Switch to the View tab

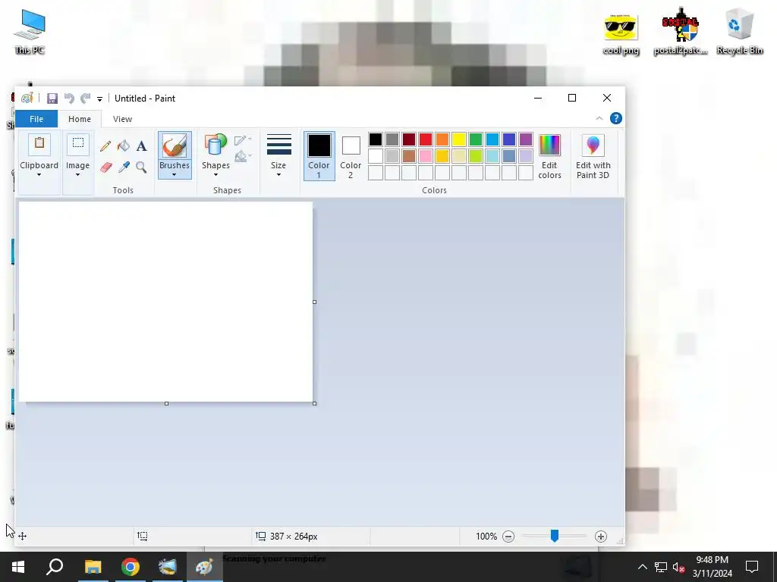click(x=122, y=119)
